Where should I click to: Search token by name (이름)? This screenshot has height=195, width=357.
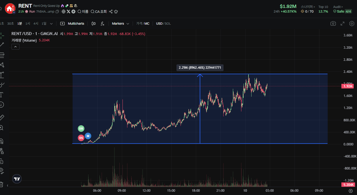pos(83,12)
